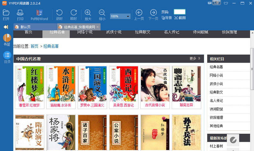Click the 曹雪芹.红楼梦 title link
This screenshot has height=151, width=254.
pos(29,105)
